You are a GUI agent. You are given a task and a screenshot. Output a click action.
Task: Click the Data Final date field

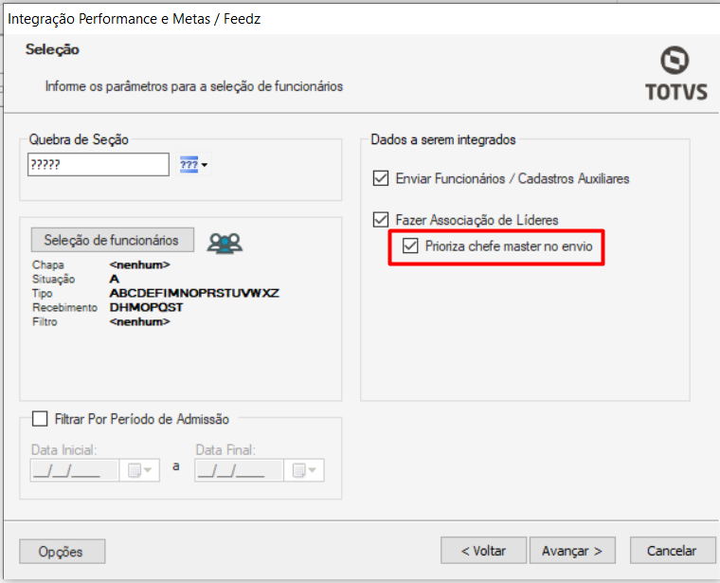point(239,470)
